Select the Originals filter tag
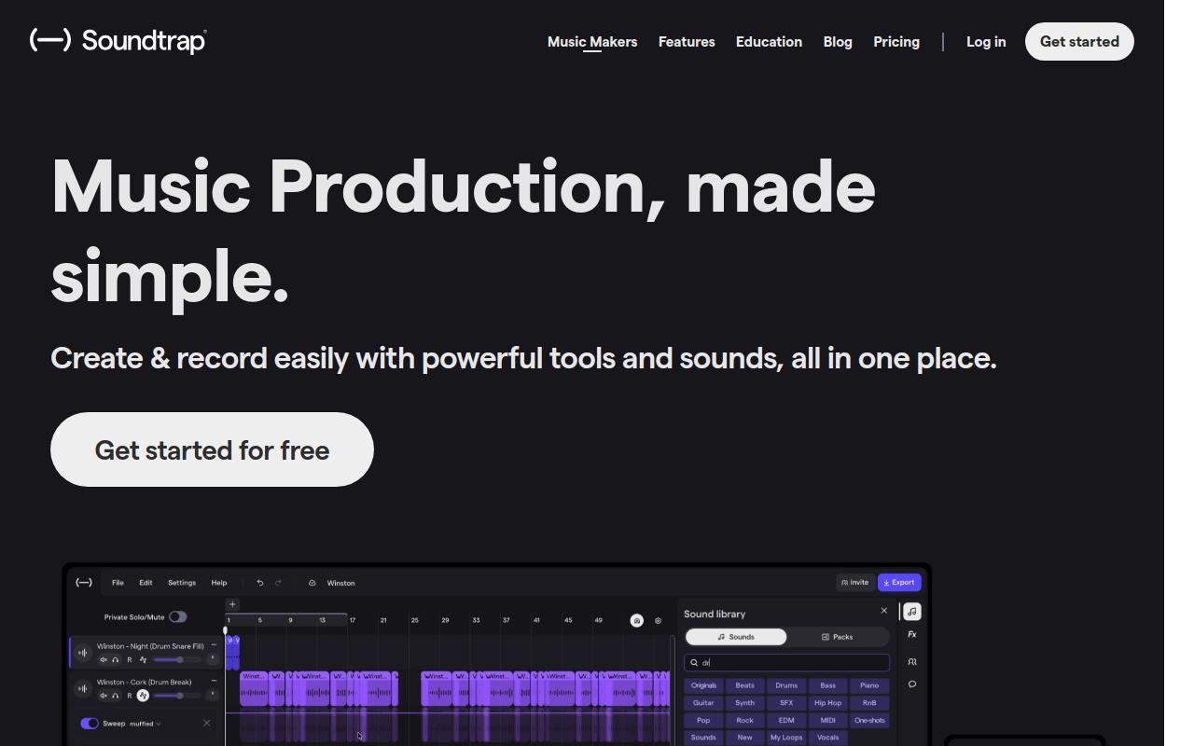Image resolution: width=1194 pixels, height=746 pixels. click(x=703, y=685)
